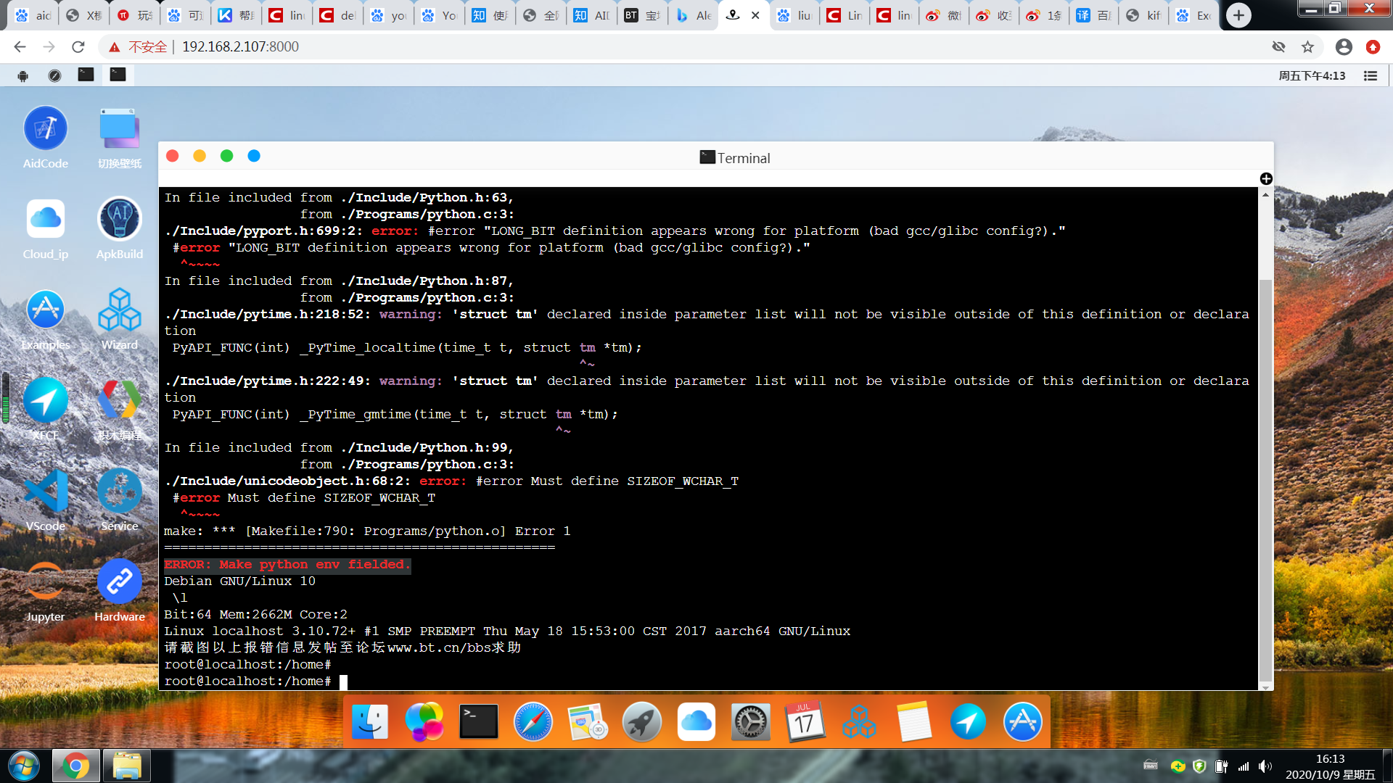1393x783 pixels.
Task: Click the browser address bar URL
Action: [240, 47]
